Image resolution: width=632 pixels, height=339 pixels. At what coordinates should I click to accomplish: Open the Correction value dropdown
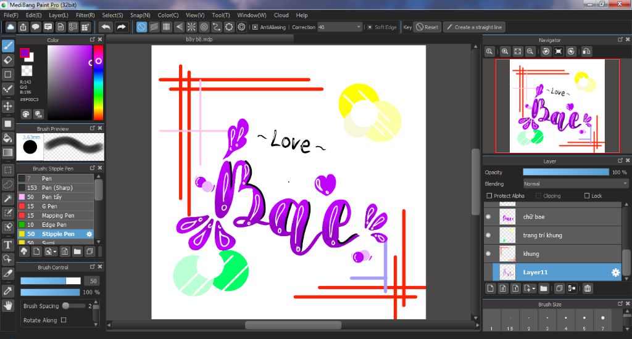coord(359,27)
